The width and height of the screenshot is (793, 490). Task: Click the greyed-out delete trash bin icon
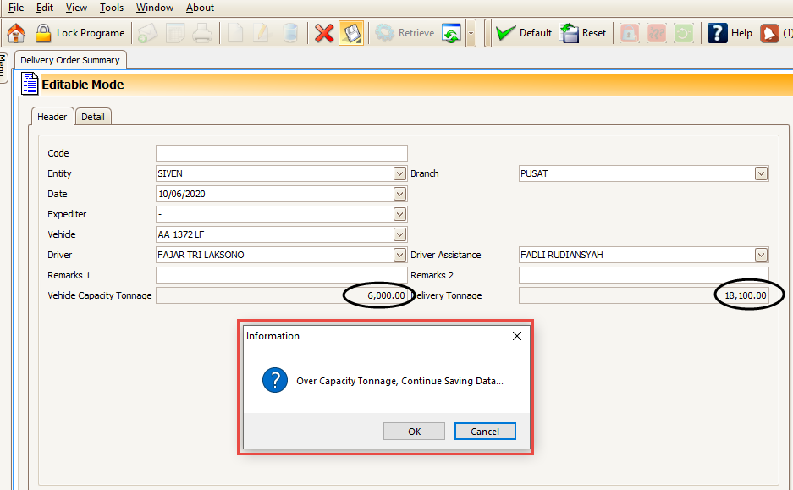tap(290, 33)
